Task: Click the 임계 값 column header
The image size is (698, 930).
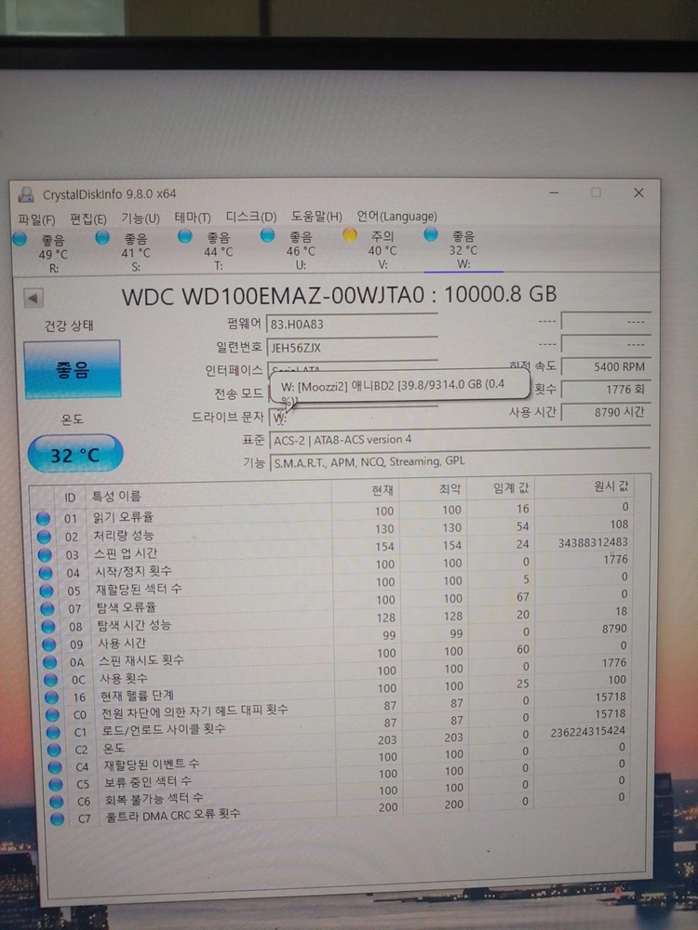Action: coord(501,488)
